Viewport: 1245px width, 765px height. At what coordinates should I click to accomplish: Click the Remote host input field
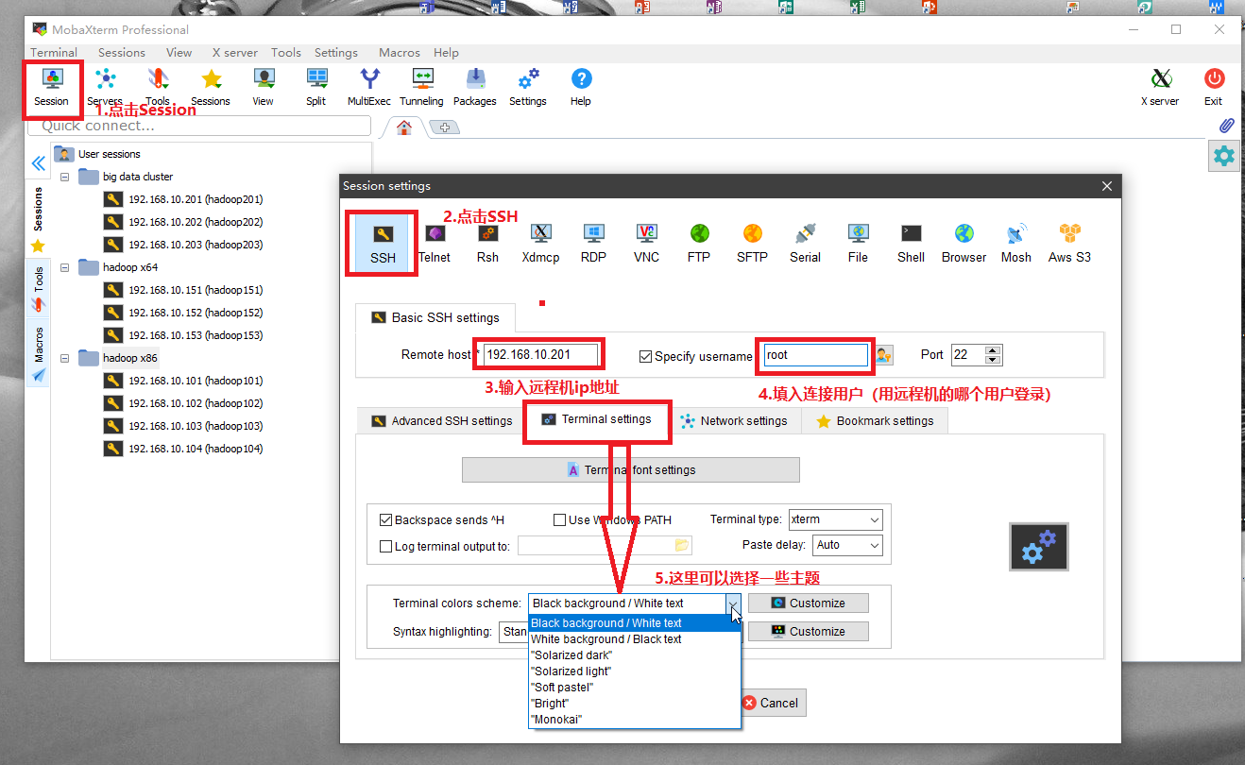pos(540,355)
